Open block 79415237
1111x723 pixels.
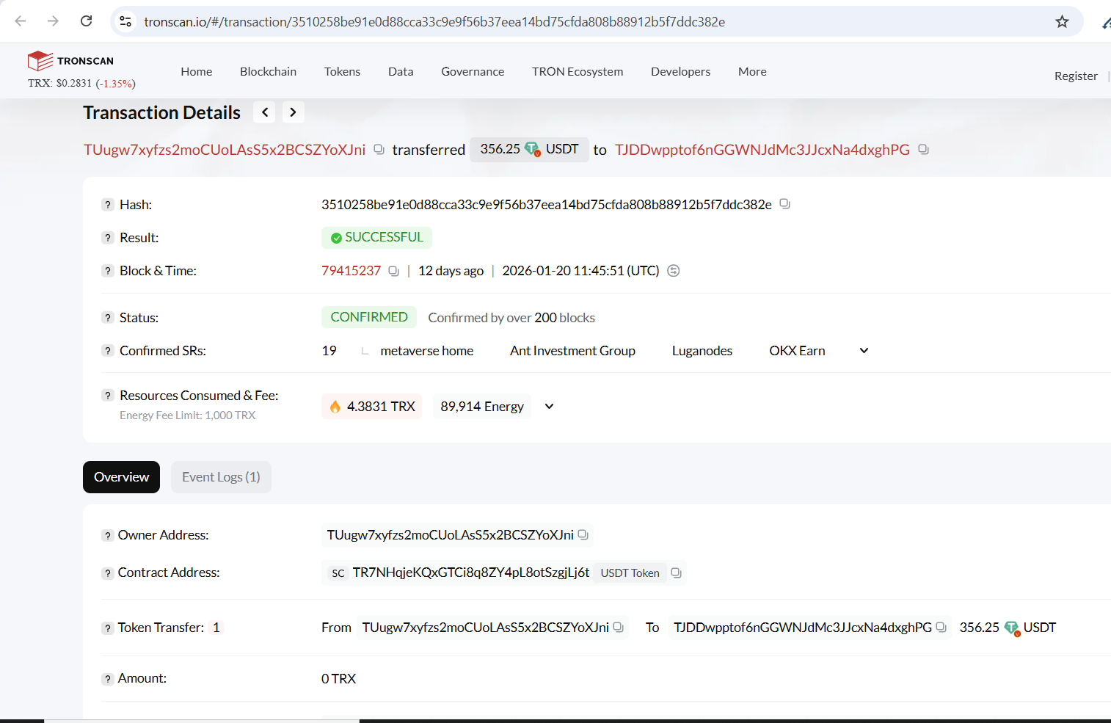tap(351, 271)
